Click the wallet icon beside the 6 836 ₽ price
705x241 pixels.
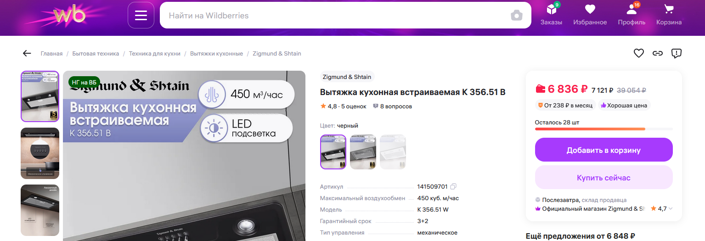541,89
